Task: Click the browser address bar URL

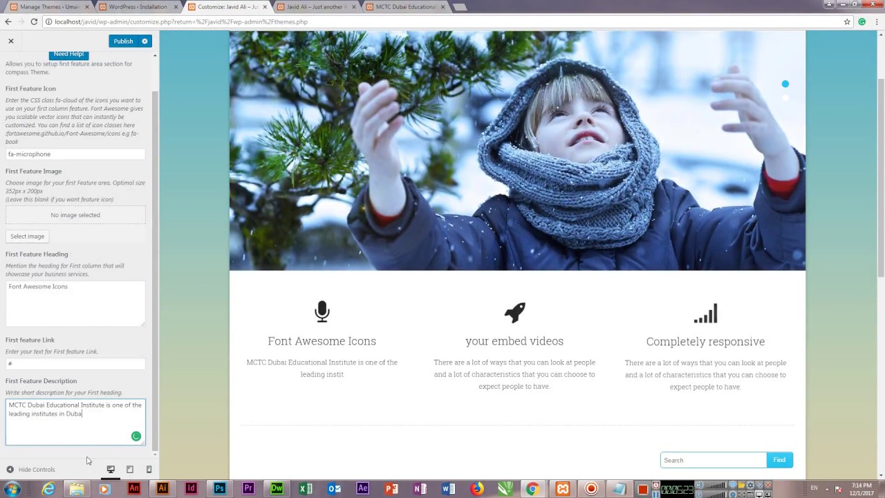Action: [181, 21]
